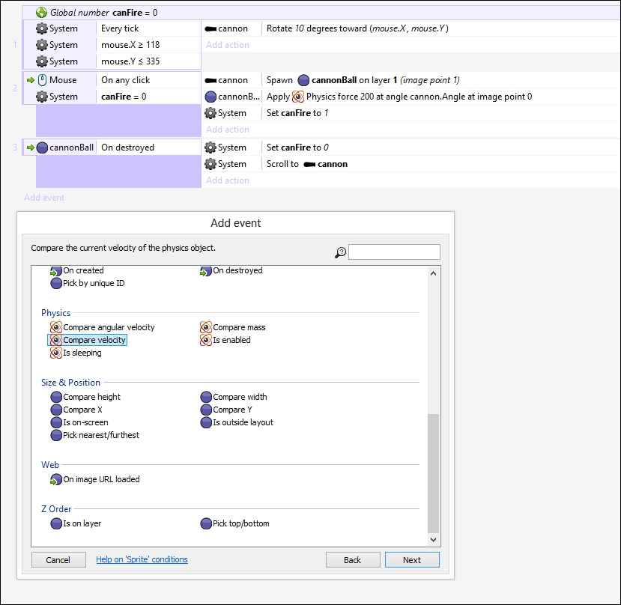Image resolution: width=621 pixels, height=605 pixels.
Task: Choose the On created condition
Action: (77, 270)
